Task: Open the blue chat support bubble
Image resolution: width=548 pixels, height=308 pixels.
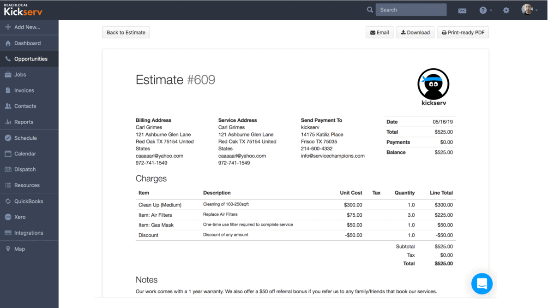Action: pos(482,284)
